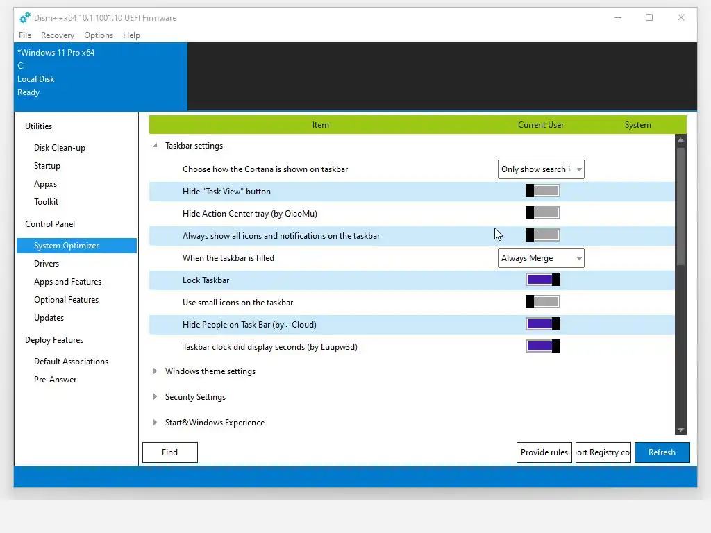Toggle Taskbar clock display seconds switch
The image size is (711, 533).
click(x=543, y=346)
